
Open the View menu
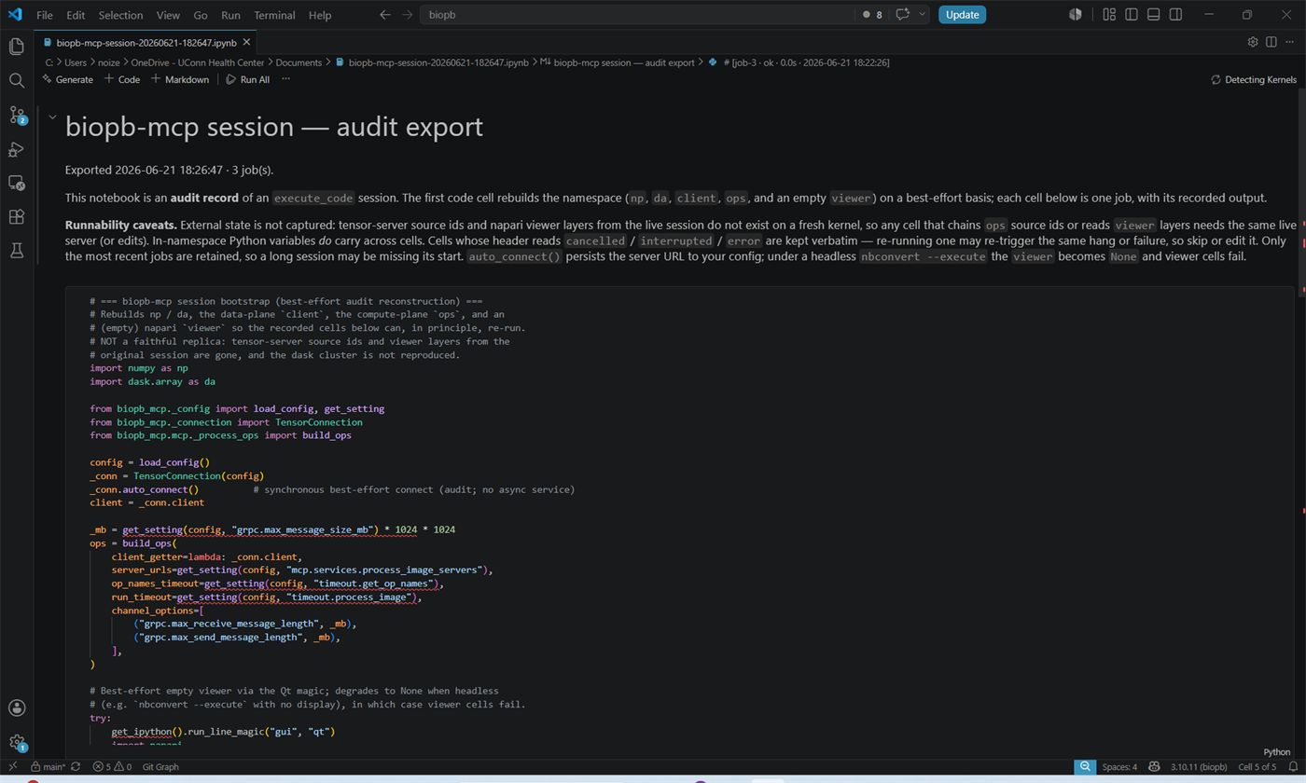[169, 15]
